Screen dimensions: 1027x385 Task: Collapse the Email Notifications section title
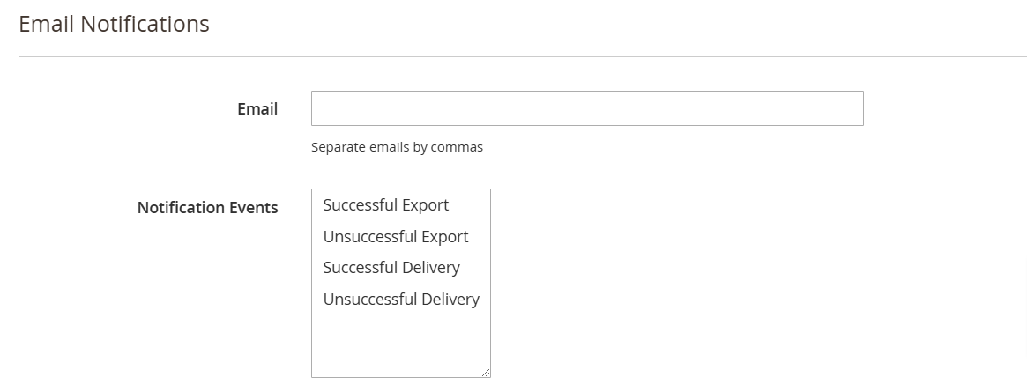point(114,25)
